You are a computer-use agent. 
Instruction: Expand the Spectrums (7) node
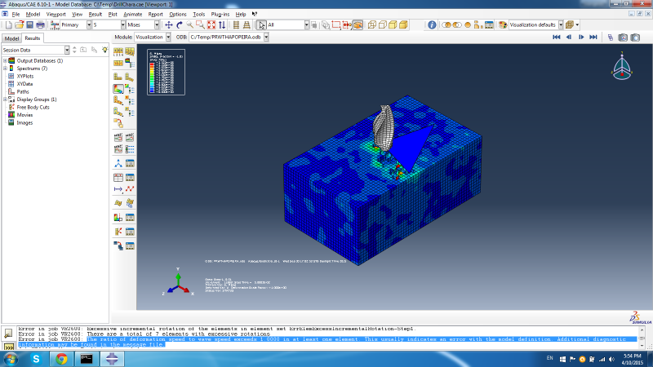(6, 69)
